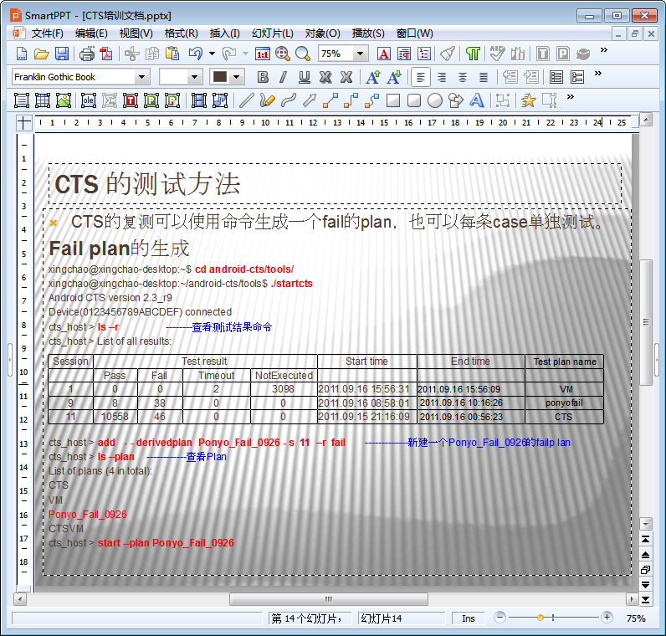
Task: Insert a picture frame icon
Action: pos(64,100)
